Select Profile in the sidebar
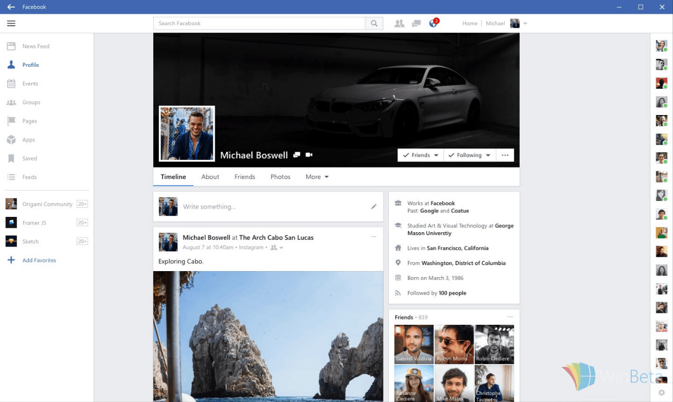The image size is (673, 402). 31,65
